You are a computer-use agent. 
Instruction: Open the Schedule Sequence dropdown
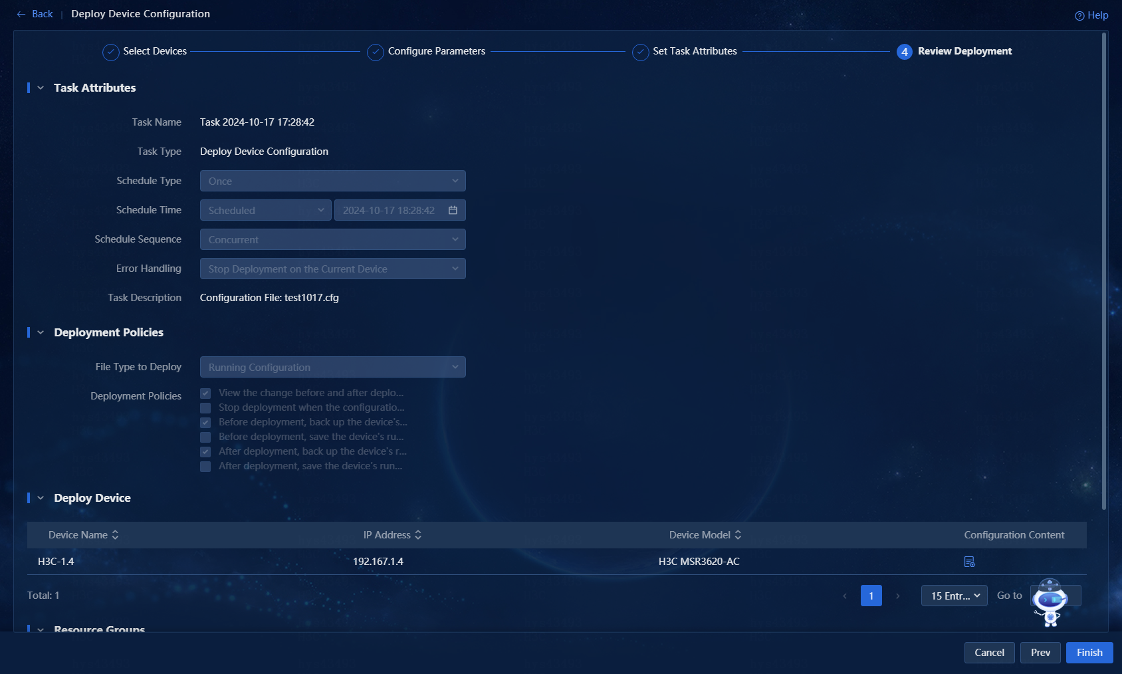(x=333, y=239)
